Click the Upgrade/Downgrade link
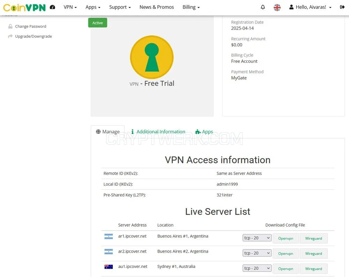This screenshot has width=349, height=277. coord(34,36)
